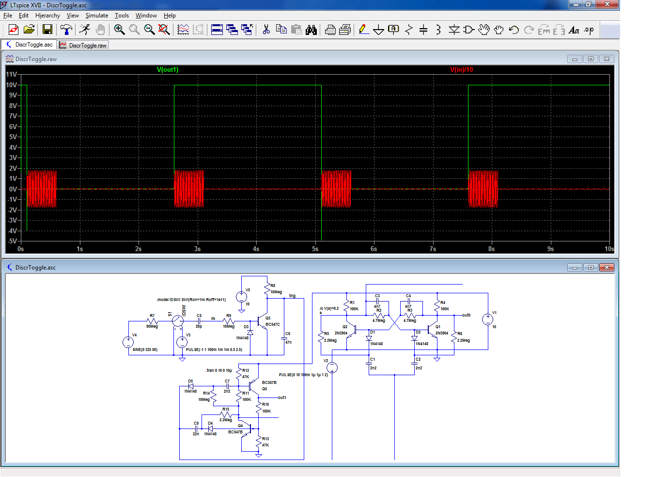Cascade windows using the toolbar icon
Screen dimensions: 670x477
pos(232,30)
